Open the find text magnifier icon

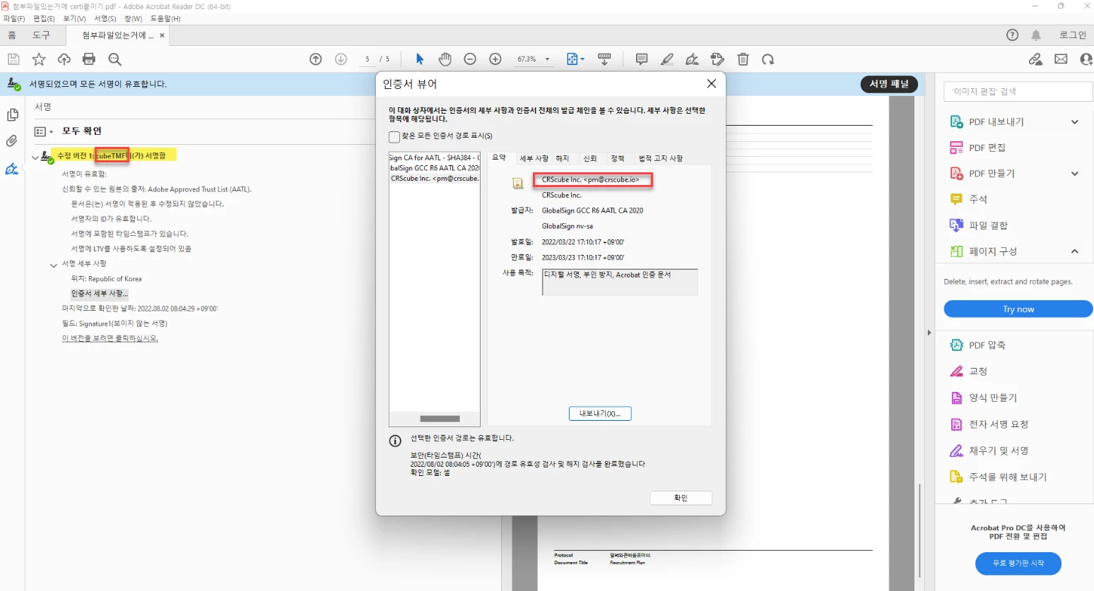coord(115,59)
